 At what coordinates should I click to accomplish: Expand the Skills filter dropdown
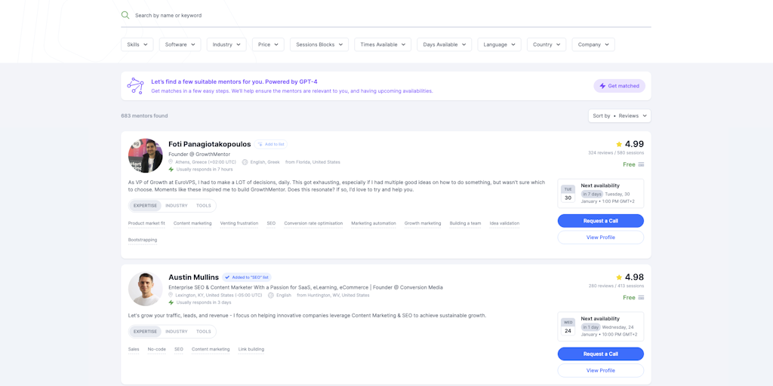click(137, 44)
